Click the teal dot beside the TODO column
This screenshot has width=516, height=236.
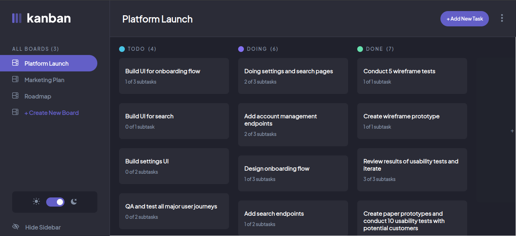click(121, 49)
